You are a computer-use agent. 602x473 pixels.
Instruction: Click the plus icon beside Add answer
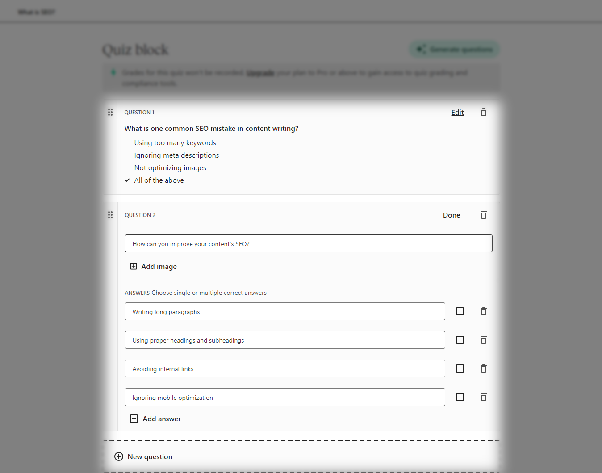134,419
